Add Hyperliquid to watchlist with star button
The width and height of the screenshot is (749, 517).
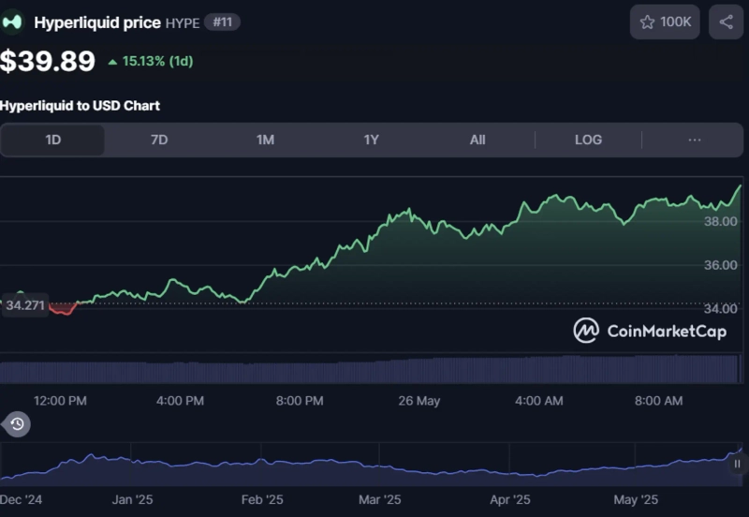point(665,22)
